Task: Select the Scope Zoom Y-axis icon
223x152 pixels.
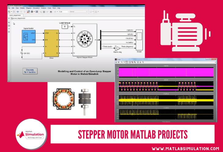Action: (x=127, y=62)
